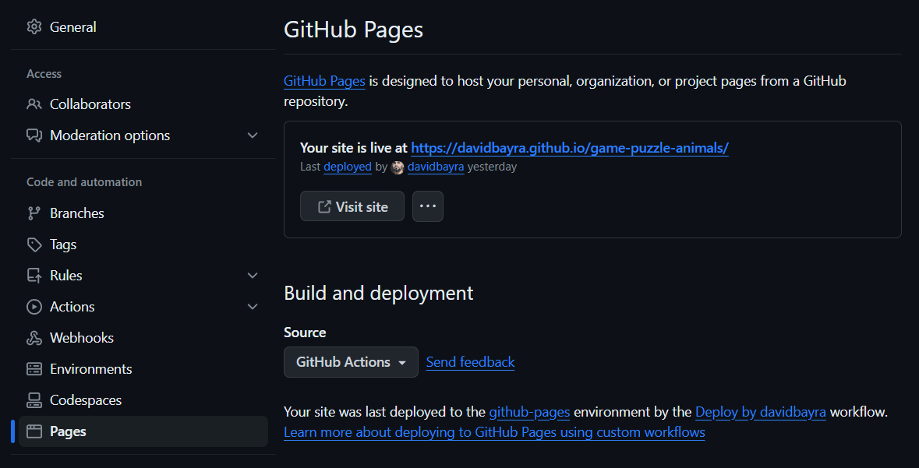Select Pages in the sidebar
The height and width of the screenshot is (468, 919).
tap(143, 431)
